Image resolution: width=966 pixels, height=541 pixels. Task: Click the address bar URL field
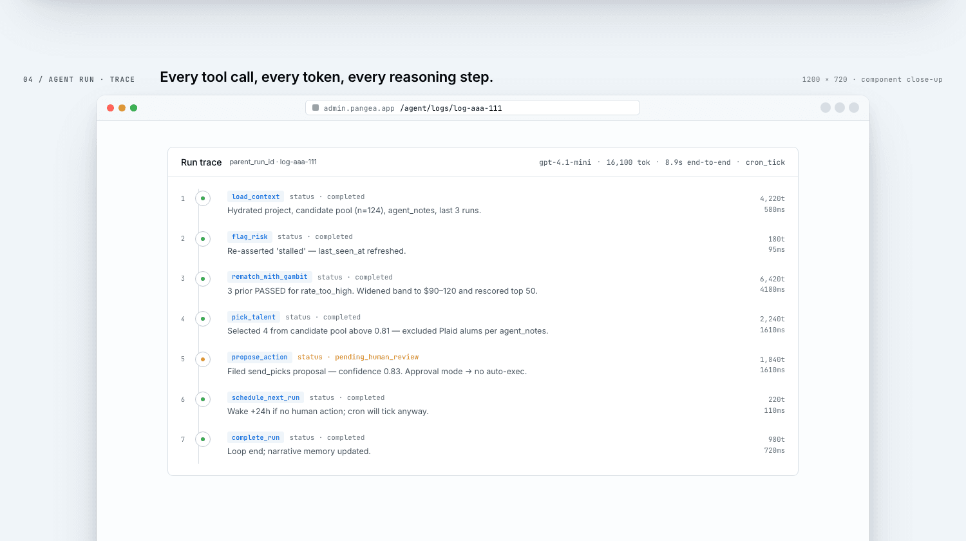point(473,108)
